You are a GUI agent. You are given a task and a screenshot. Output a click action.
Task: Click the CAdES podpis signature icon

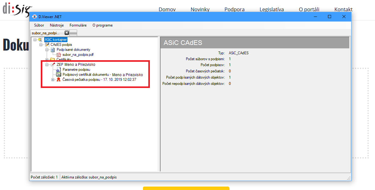[47, 45]
